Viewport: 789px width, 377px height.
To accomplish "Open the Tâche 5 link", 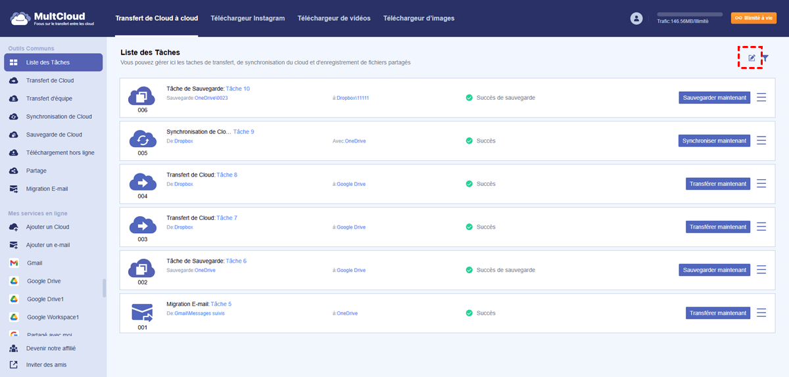I will (x=221, y=304).
